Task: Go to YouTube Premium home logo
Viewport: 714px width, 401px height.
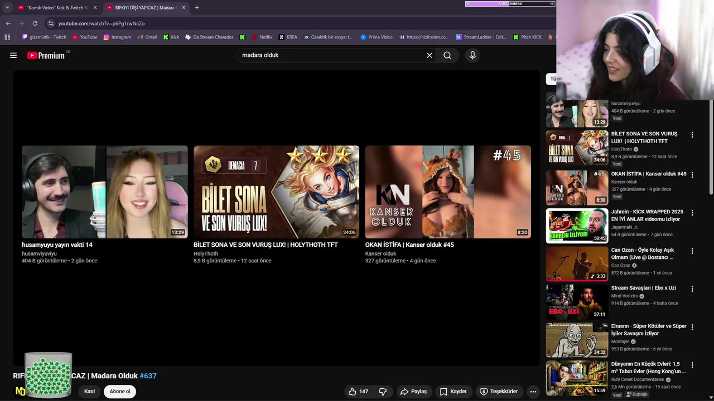Action: pyautogui.click(x=46, y=55)
